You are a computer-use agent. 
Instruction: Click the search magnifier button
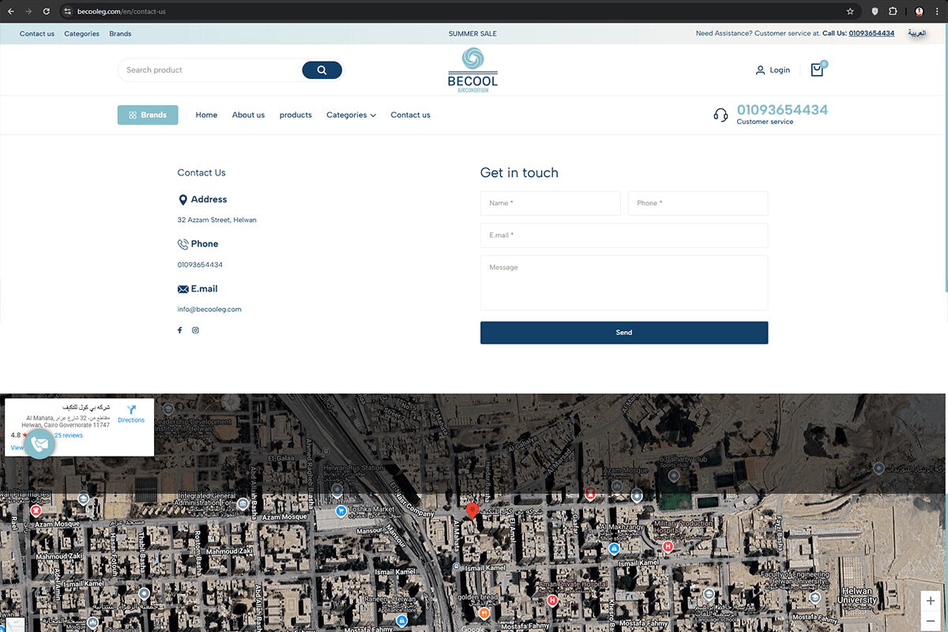coord(322,70)
